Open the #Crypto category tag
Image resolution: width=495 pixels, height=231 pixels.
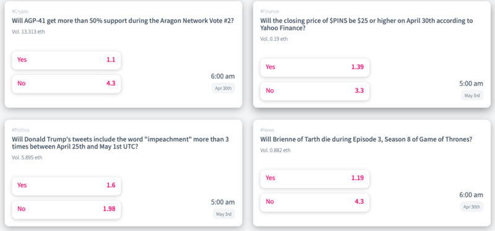point(20,11)
